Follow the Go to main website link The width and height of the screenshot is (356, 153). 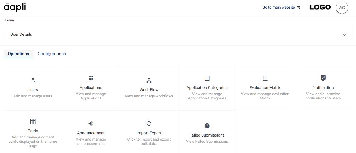279,8
